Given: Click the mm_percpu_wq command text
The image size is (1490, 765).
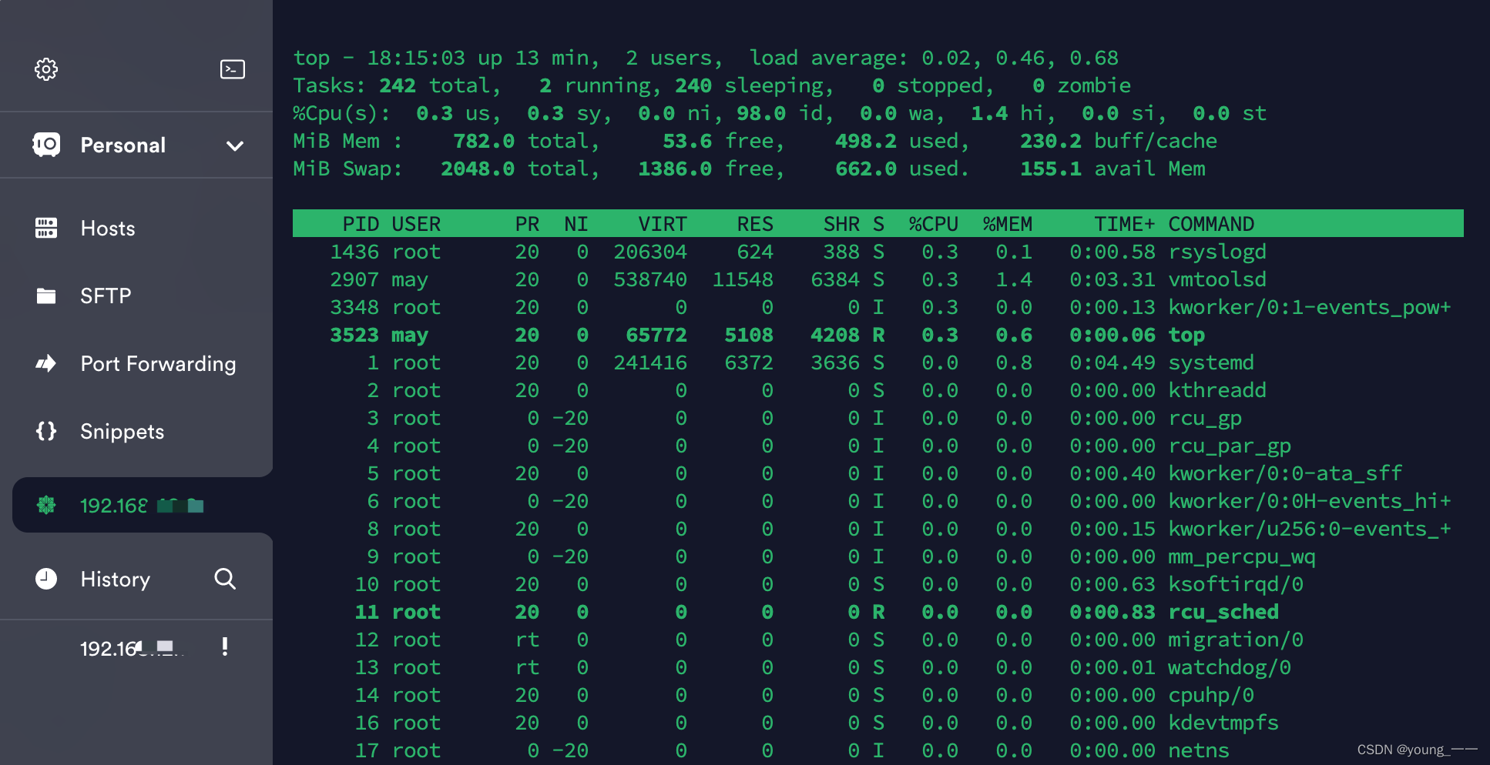Looking at the screenshot, I should [1242, 556].
